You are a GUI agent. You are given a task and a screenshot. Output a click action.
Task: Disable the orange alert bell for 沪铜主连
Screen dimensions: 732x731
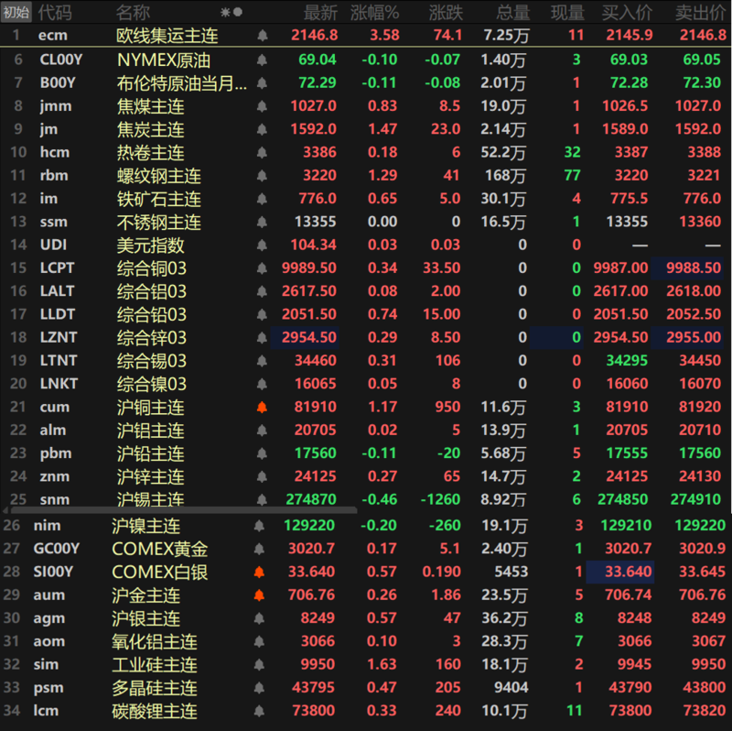pos(263,407)
